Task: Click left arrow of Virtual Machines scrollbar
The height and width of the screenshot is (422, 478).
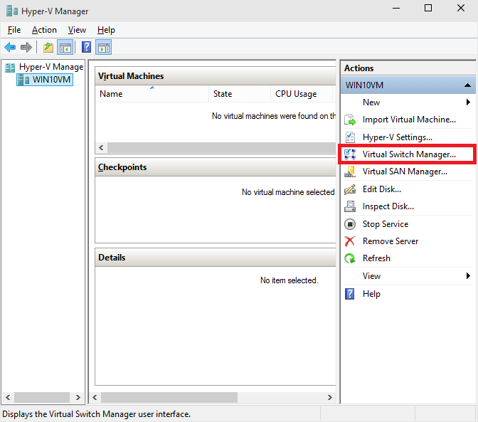Action: pyautogui.click(x=101, y=148)
